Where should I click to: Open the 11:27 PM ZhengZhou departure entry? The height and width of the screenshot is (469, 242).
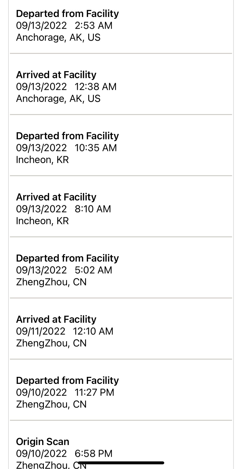click(x=121, y=390)
